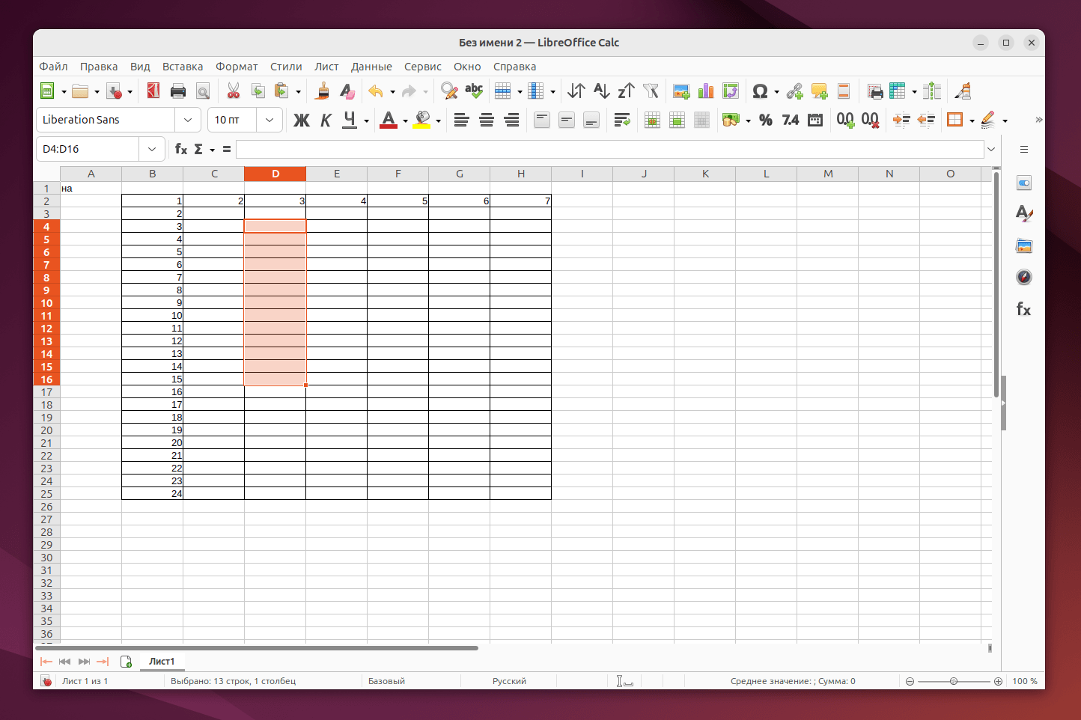Click the Cut scissors icon
Viewport: 1081px width, 720px height.
[x=234, y=91]
